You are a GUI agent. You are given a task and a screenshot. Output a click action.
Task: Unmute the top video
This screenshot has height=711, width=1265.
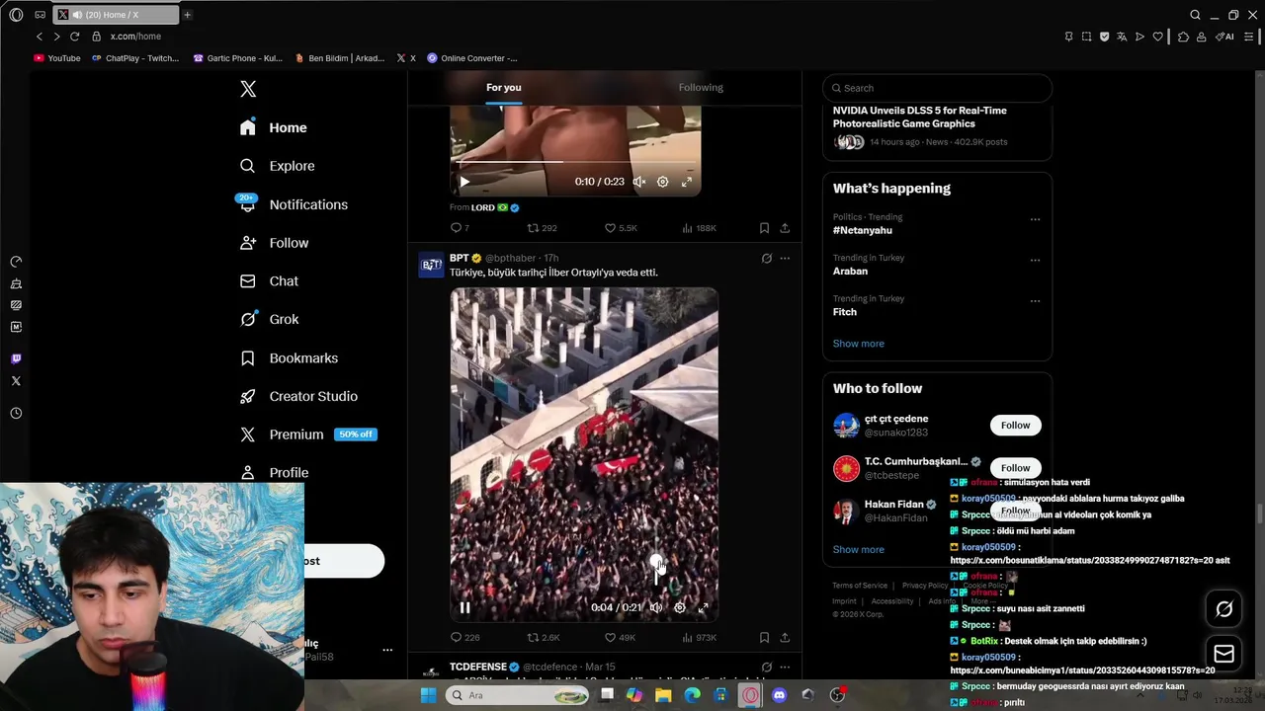(x=639, y=182)
